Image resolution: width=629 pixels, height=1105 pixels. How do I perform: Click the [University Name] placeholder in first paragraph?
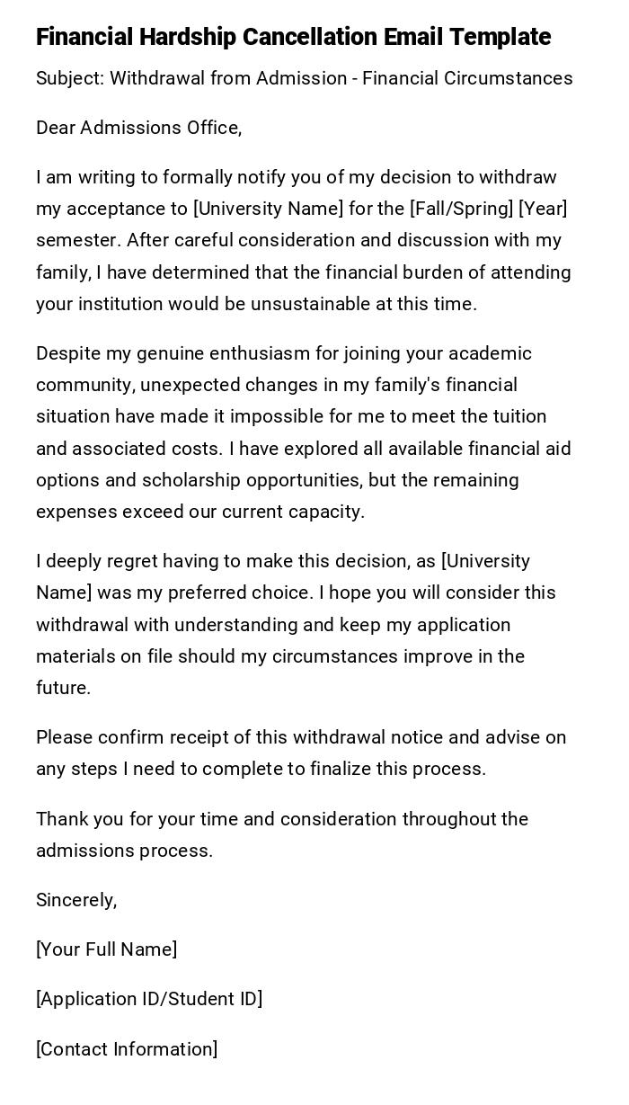[x=268, y=209]
